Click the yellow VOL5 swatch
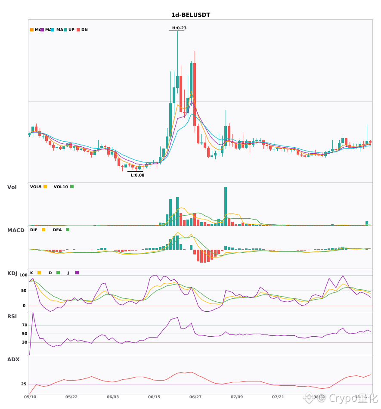The height and width of the screenshot is (409, 381). [x=45, y=186]
